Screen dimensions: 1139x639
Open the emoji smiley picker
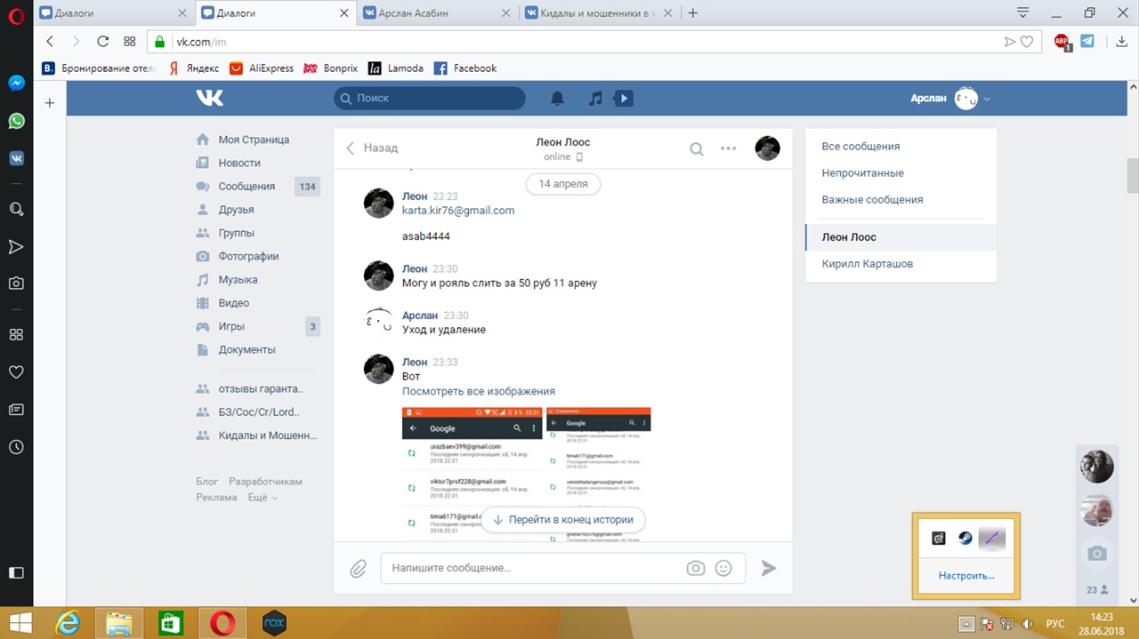tap(723, 568)
